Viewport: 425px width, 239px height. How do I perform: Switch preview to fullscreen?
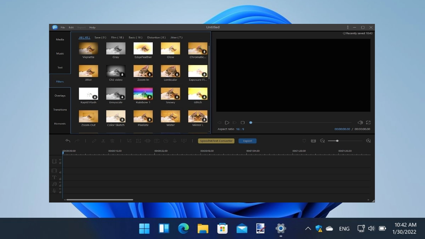368,123
